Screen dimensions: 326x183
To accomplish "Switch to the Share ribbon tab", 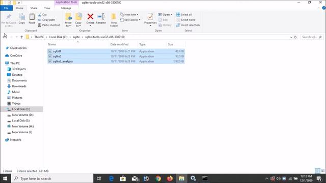I will tap(34, 8).
